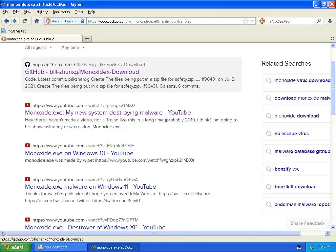This screenshot has height=252, width=336.
Task: Go back with the back arrow button
Action: click(6, 21)
